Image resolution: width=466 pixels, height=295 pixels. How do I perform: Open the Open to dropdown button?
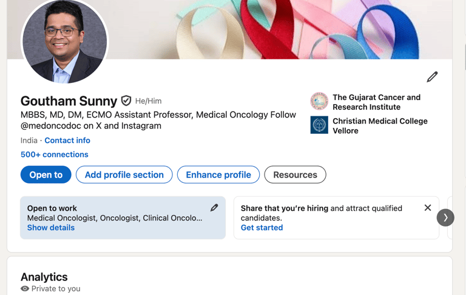(46, 174)
